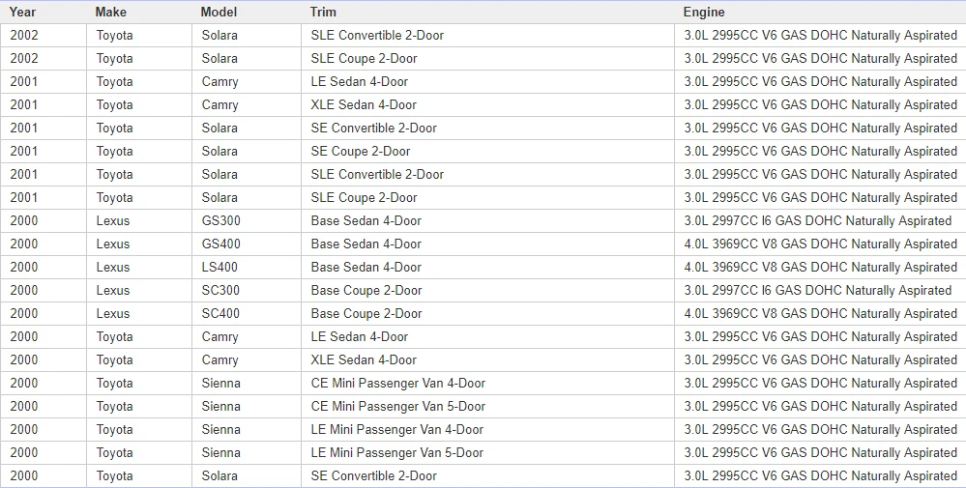The width and height of the screenshot is (966, 488).
Task: Click the GS300 3.0L 2997CC I6 engine cell
Action: tap(820, 221)
